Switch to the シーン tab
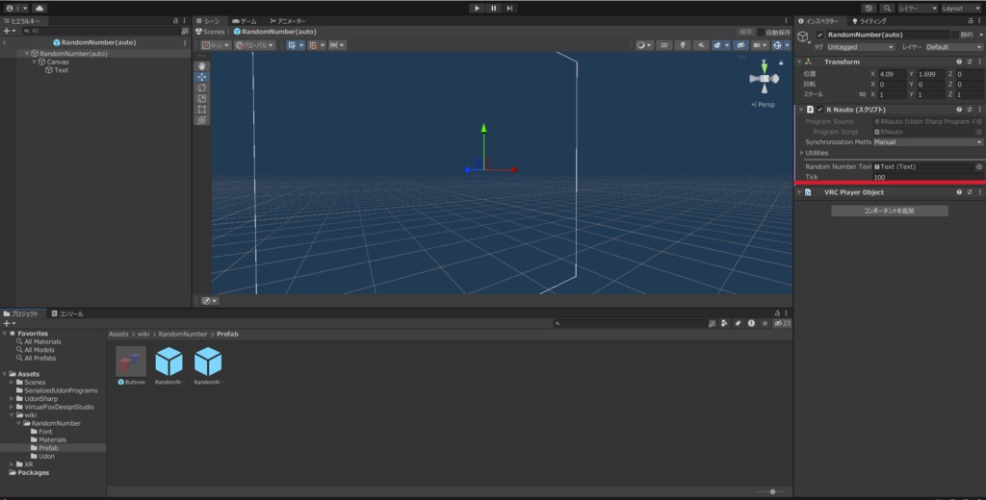This screenshot has height=500, width=986. tap(208, 21)
